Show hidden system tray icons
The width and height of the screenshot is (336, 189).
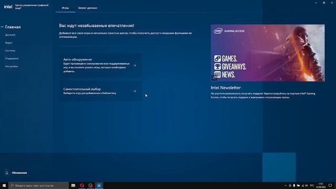[x=286, y=185]
